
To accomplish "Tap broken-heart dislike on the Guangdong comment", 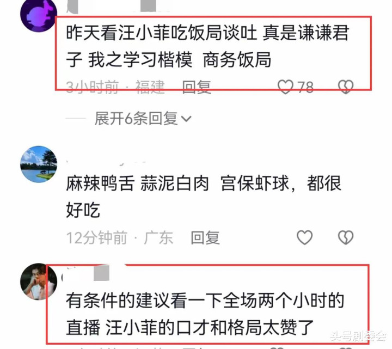I will (x=346, y=237).
